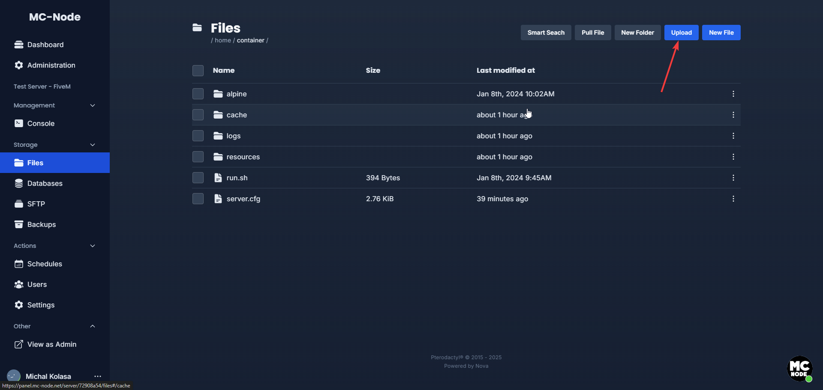Click the Settings gear icon in sidebar
This screenshot has width=823, height=390.
pyautogui.click(x=19, y=305)
